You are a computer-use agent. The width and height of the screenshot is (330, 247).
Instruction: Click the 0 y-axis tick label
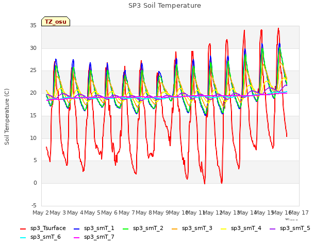coord(35,183)
